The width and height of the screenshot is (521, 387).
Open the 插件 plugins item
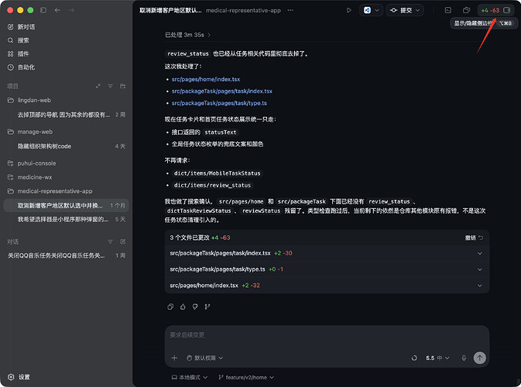coord(19,54)
